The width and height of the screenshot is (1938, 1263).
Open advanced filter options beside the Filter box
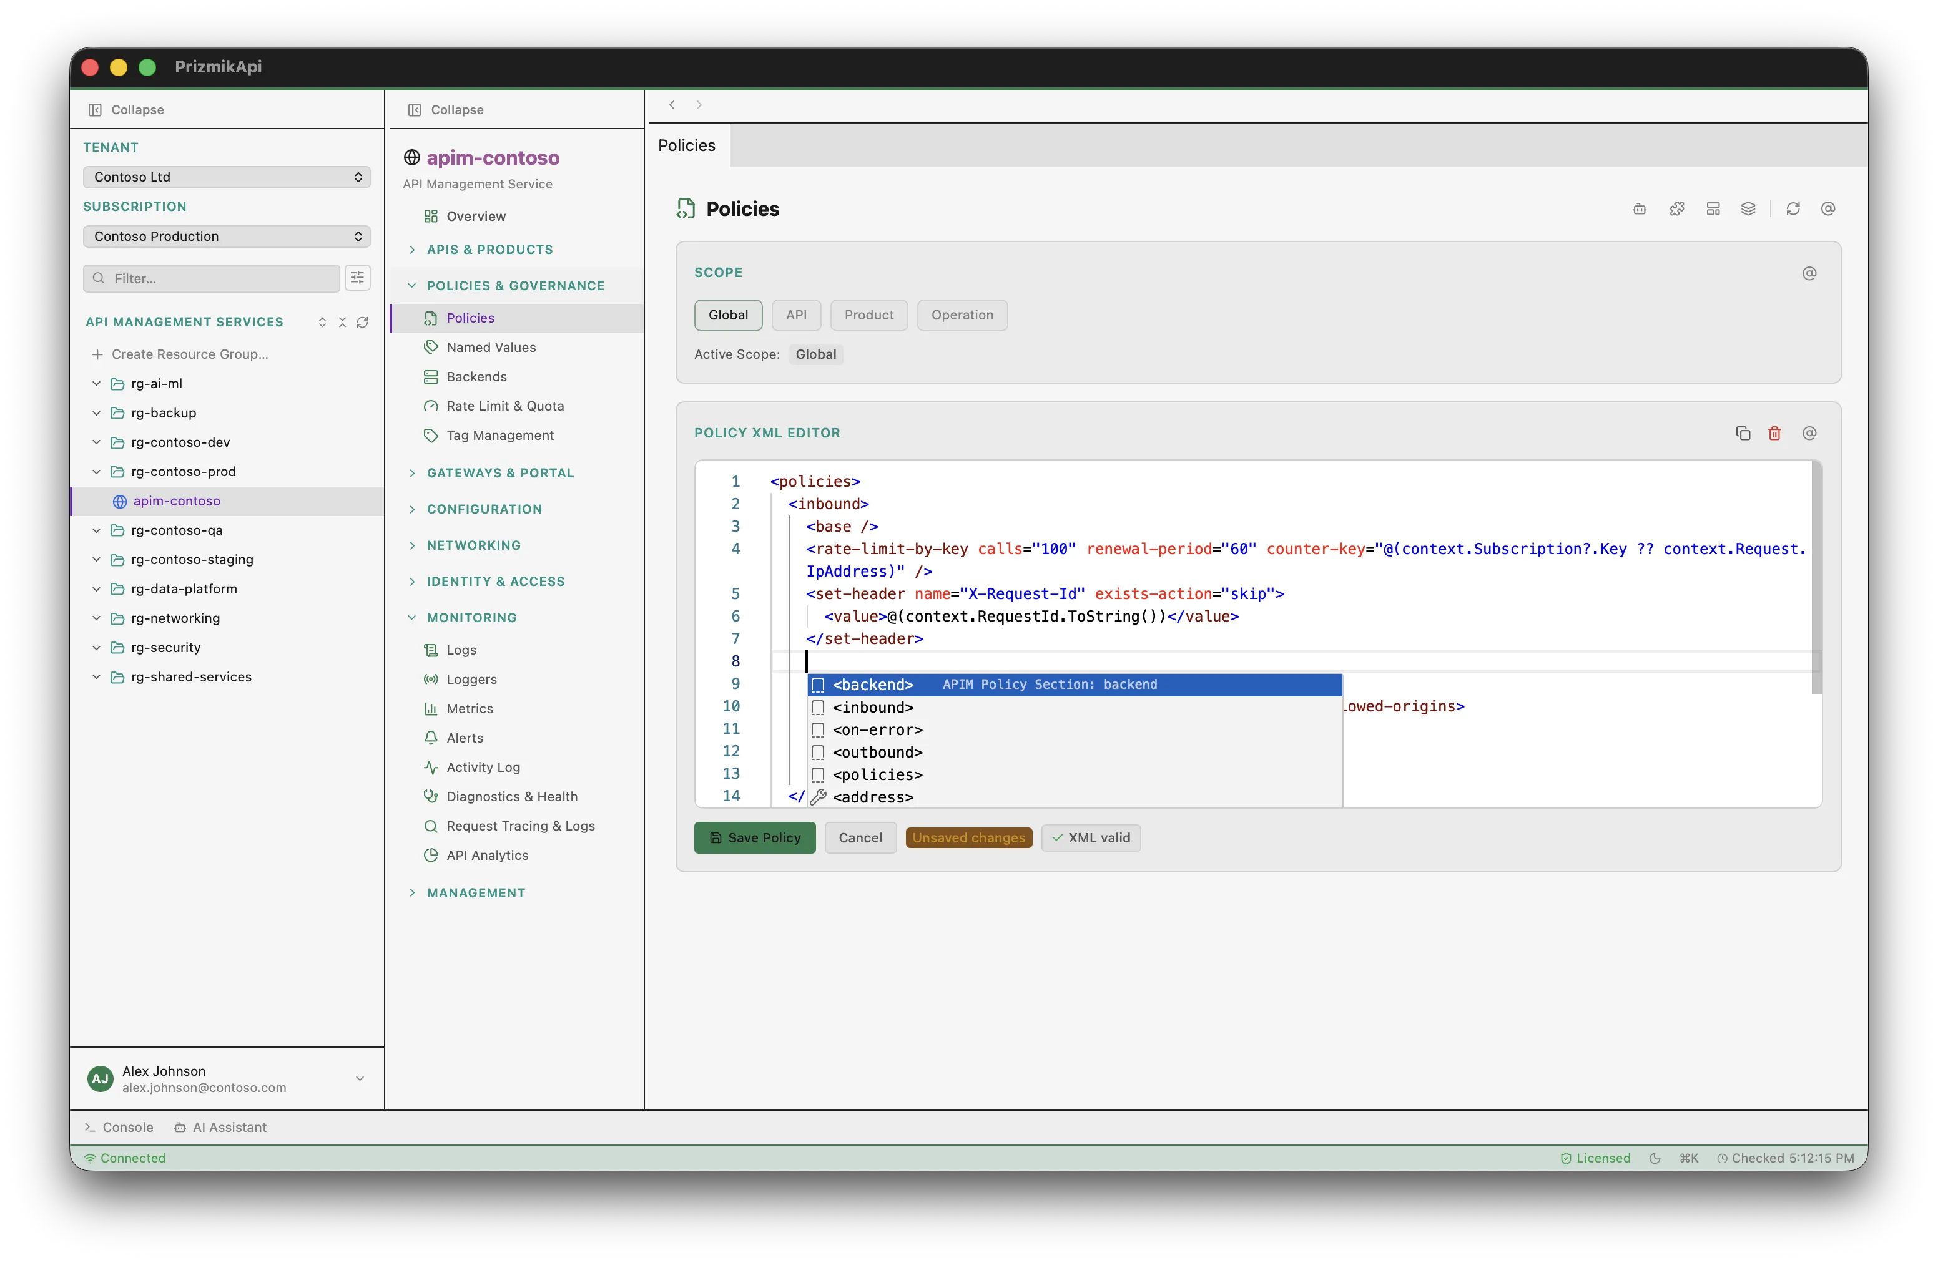click(x=358, y=278)
